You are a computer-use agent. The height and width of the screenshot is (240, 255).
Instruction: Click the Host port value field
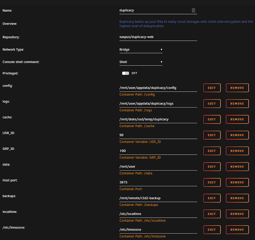coord(158,182)
